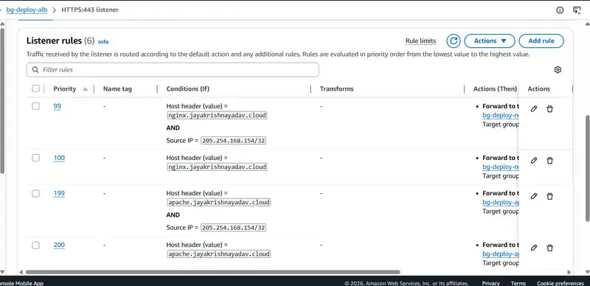Click the Conditions (If) column header
Image resolution: width=590 pixels, height=286 pixels.
coord(188,88)
